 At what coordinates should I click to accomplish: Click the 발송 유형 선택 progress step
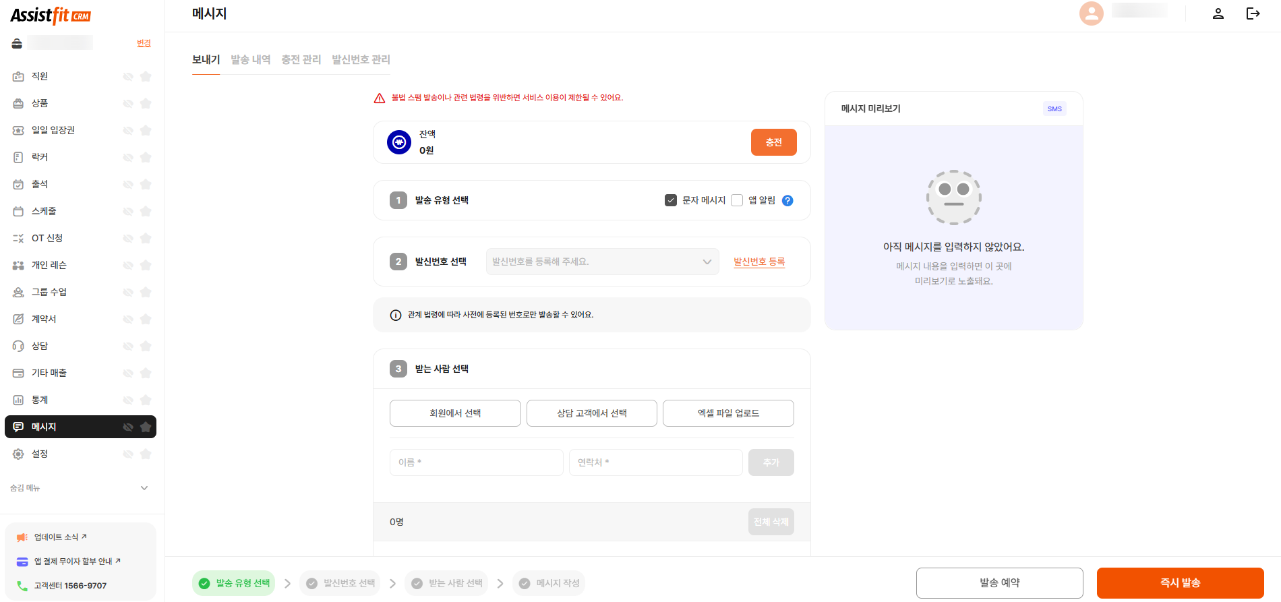(234, 583)
